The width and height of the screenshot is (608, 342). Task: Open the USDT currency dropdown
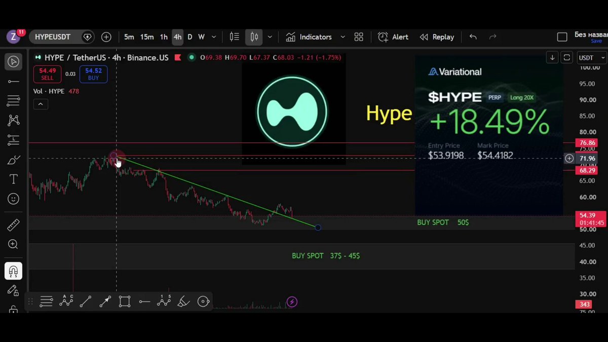tap(592, 58)
